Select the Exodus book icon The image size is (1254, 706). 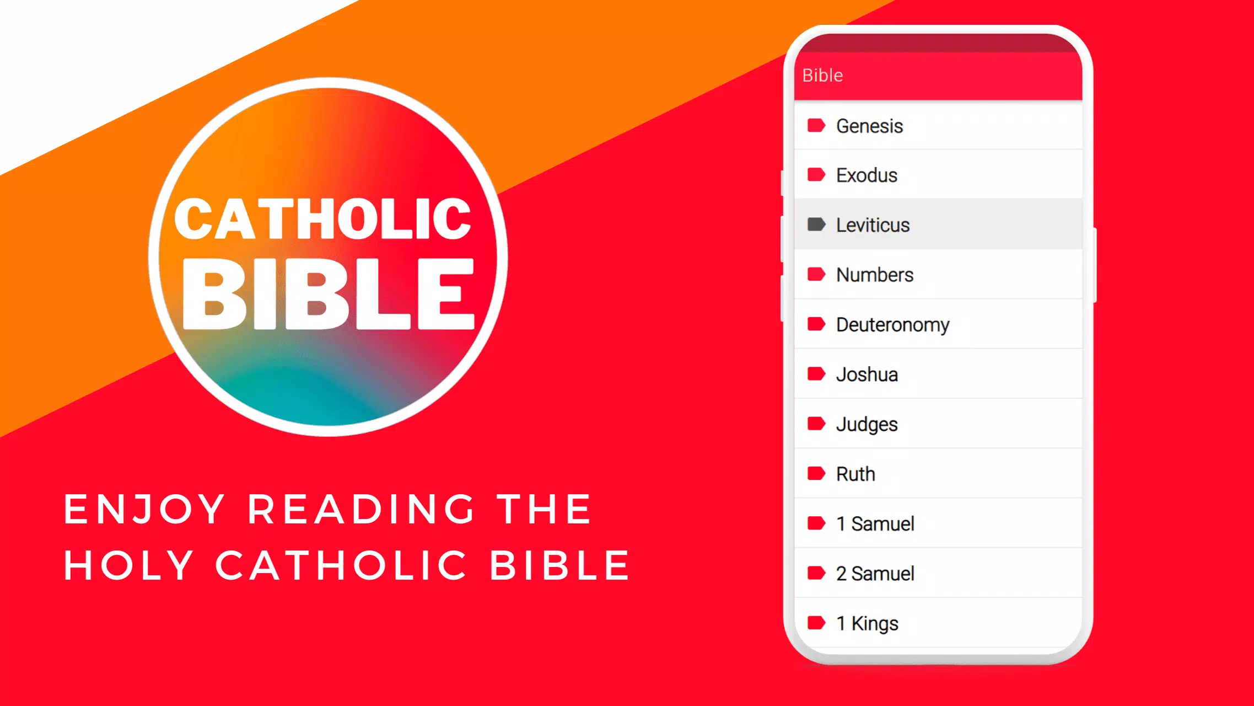[816, 175]
